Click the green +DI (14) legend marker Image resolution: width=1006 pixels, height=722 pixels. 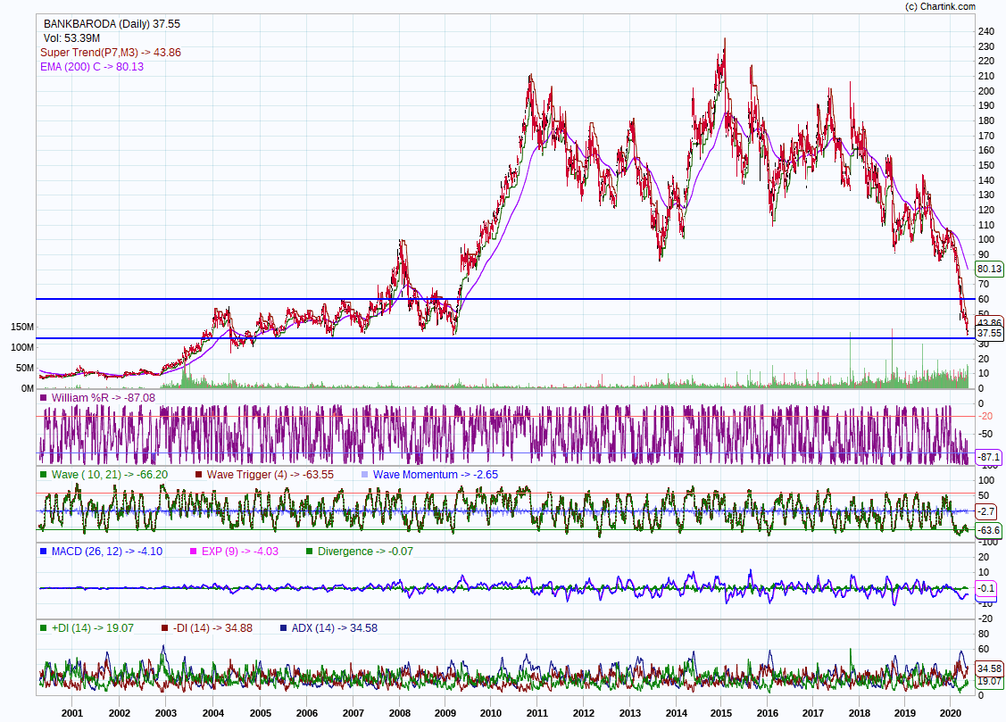pos(44,628)
